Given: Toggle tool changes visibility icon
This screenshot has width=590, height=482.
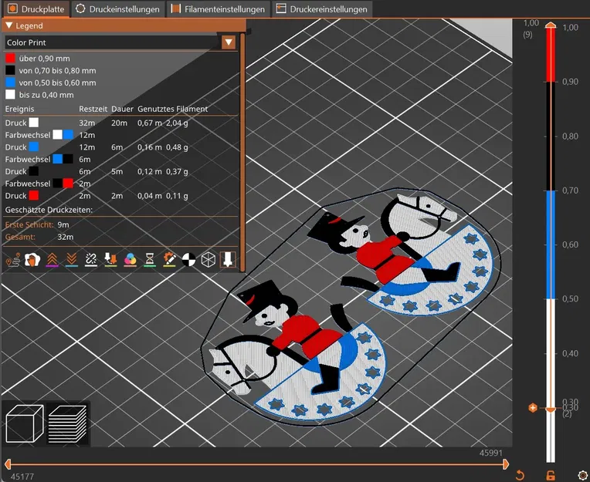Looking at the screenshot, I should click(x=110, y=259).
